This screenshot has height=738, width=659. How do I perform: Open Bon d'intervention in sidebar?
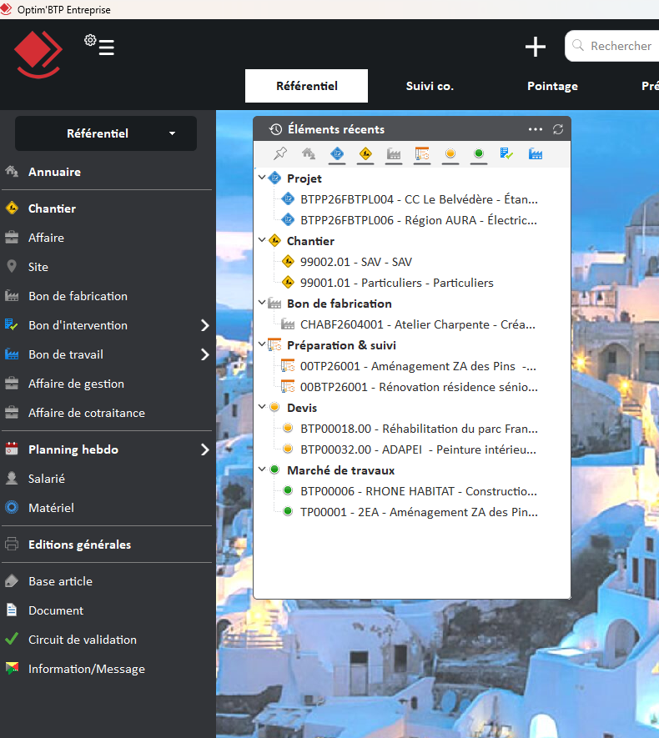tap(78, 325)
